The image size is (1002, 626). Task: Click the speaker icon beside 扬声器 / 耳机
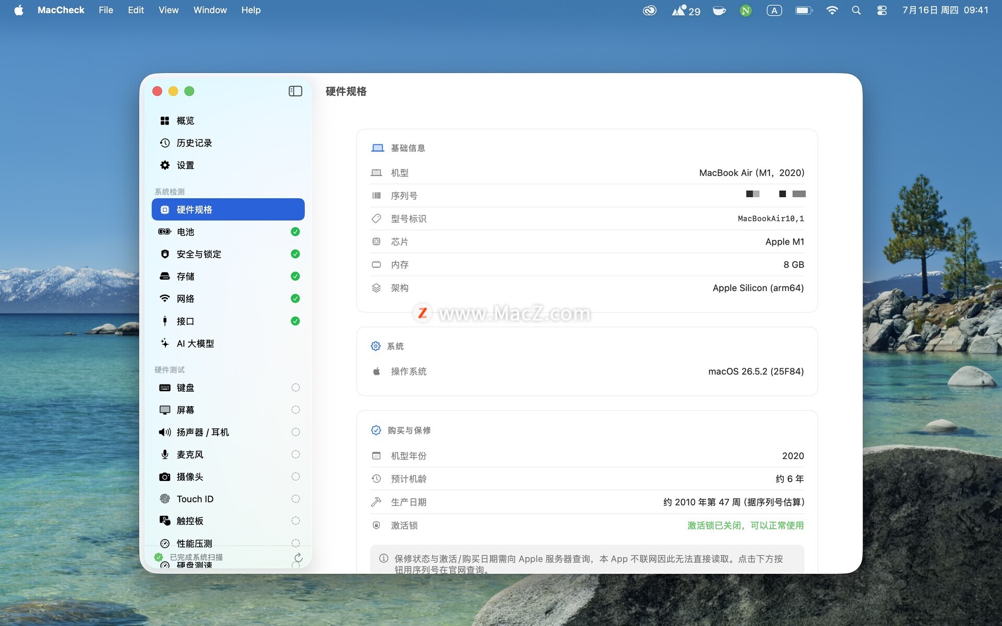pos(165,432)
